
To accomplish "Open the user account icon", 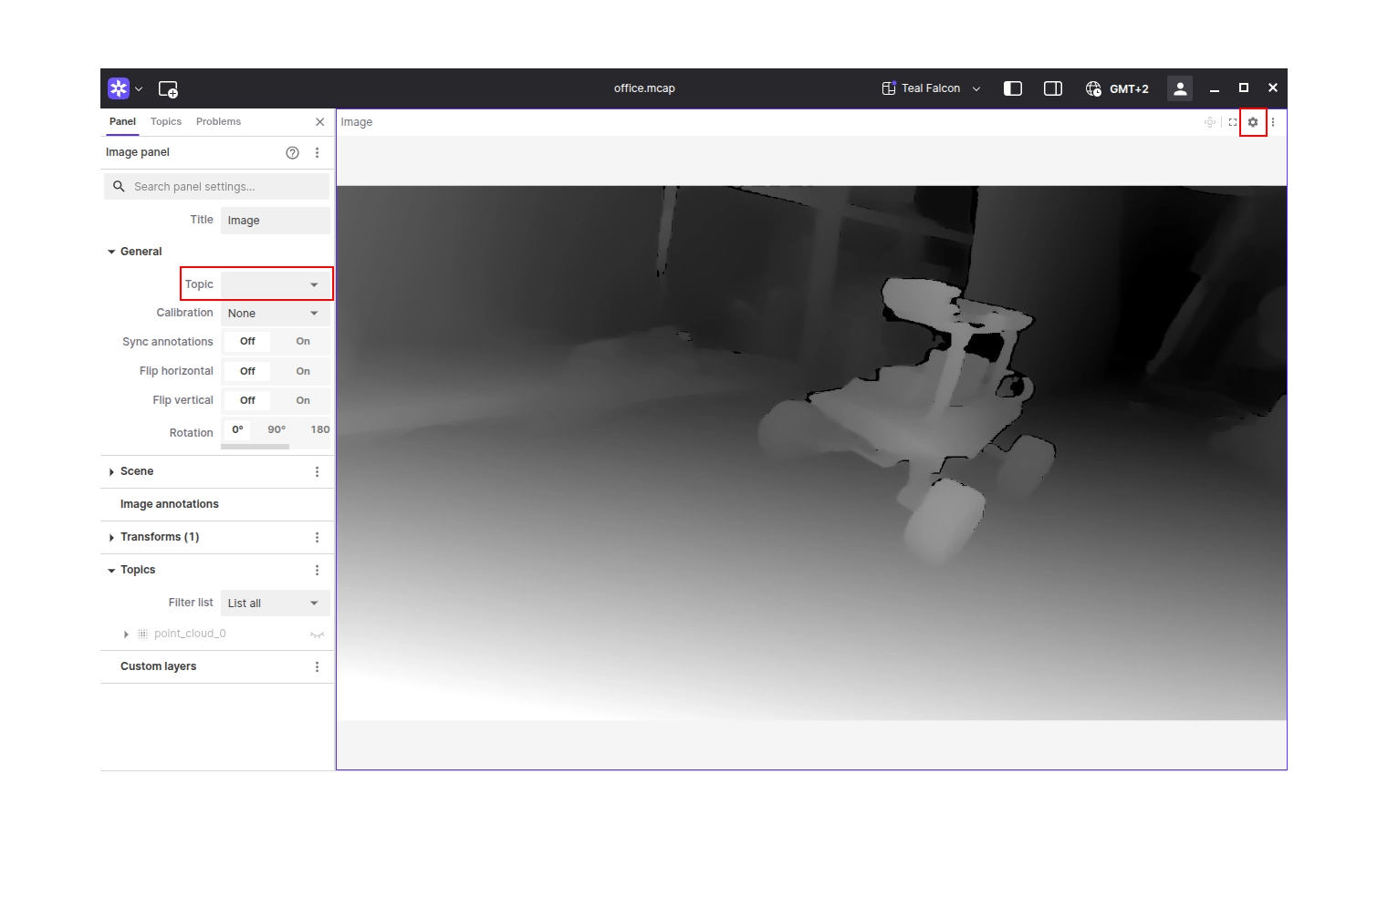I will click(1179, 88).
